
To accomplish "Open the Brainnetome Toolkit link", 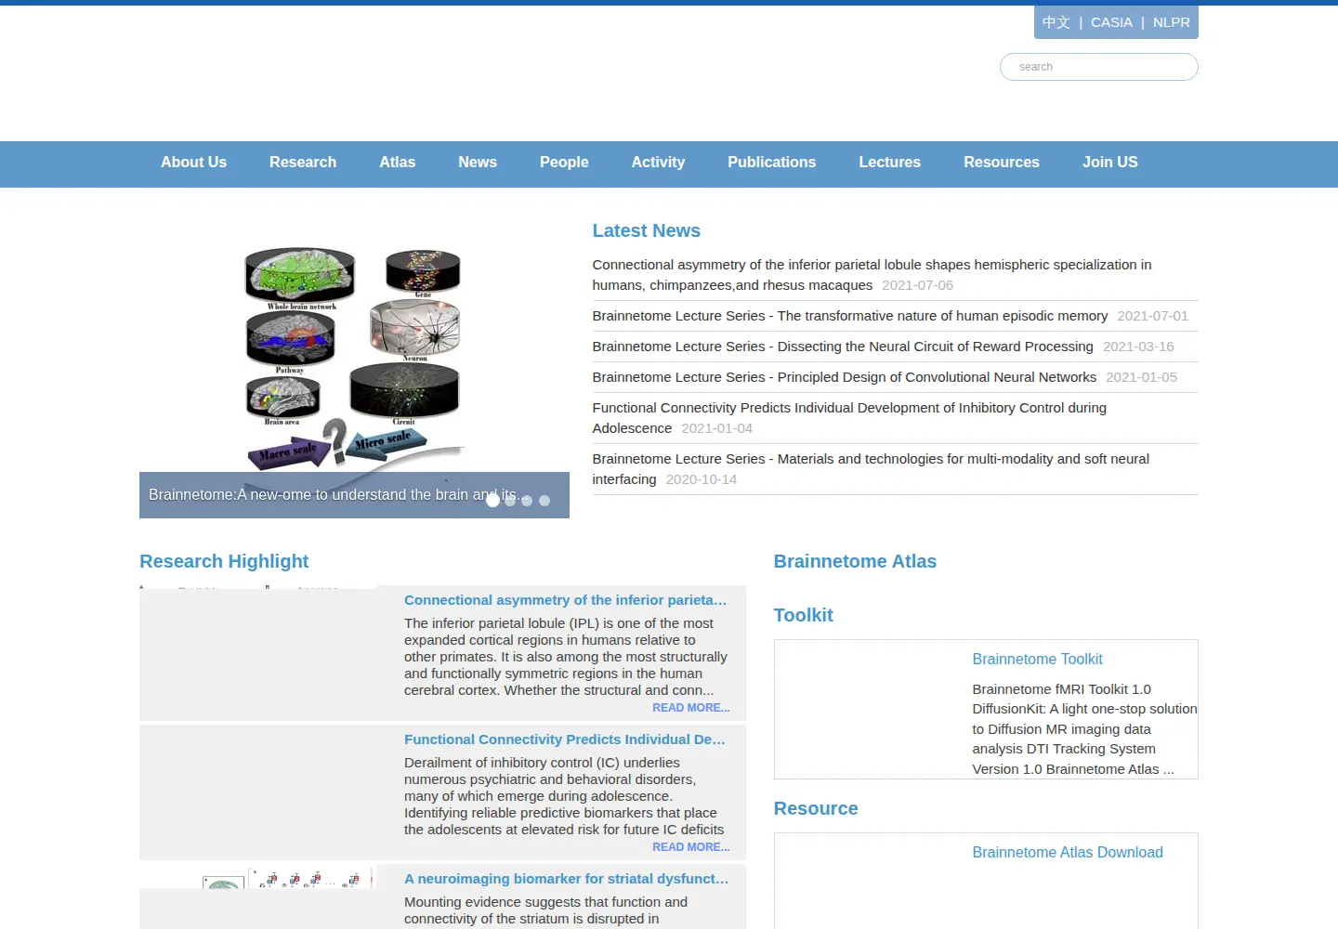I will coord(1037,659).
